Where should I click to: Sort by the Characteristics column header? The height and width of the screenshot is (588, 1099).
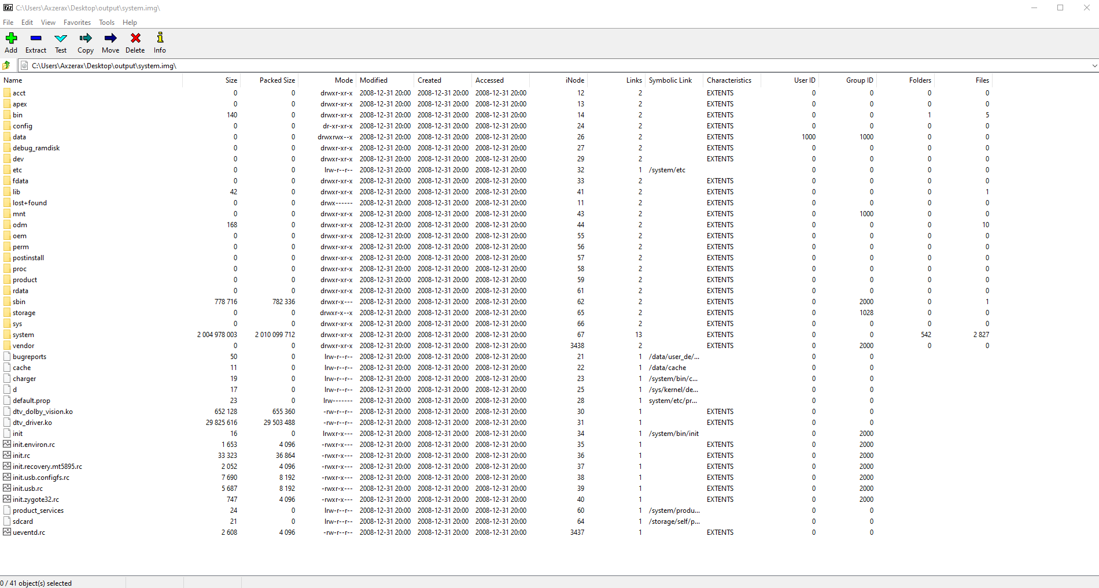[x=732, y=80]
